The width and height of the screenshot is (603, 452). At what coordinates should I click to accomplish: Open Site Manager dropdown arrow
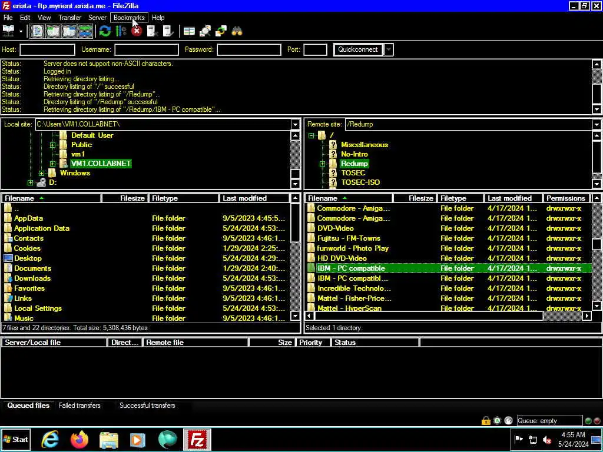tap(21, 31)
